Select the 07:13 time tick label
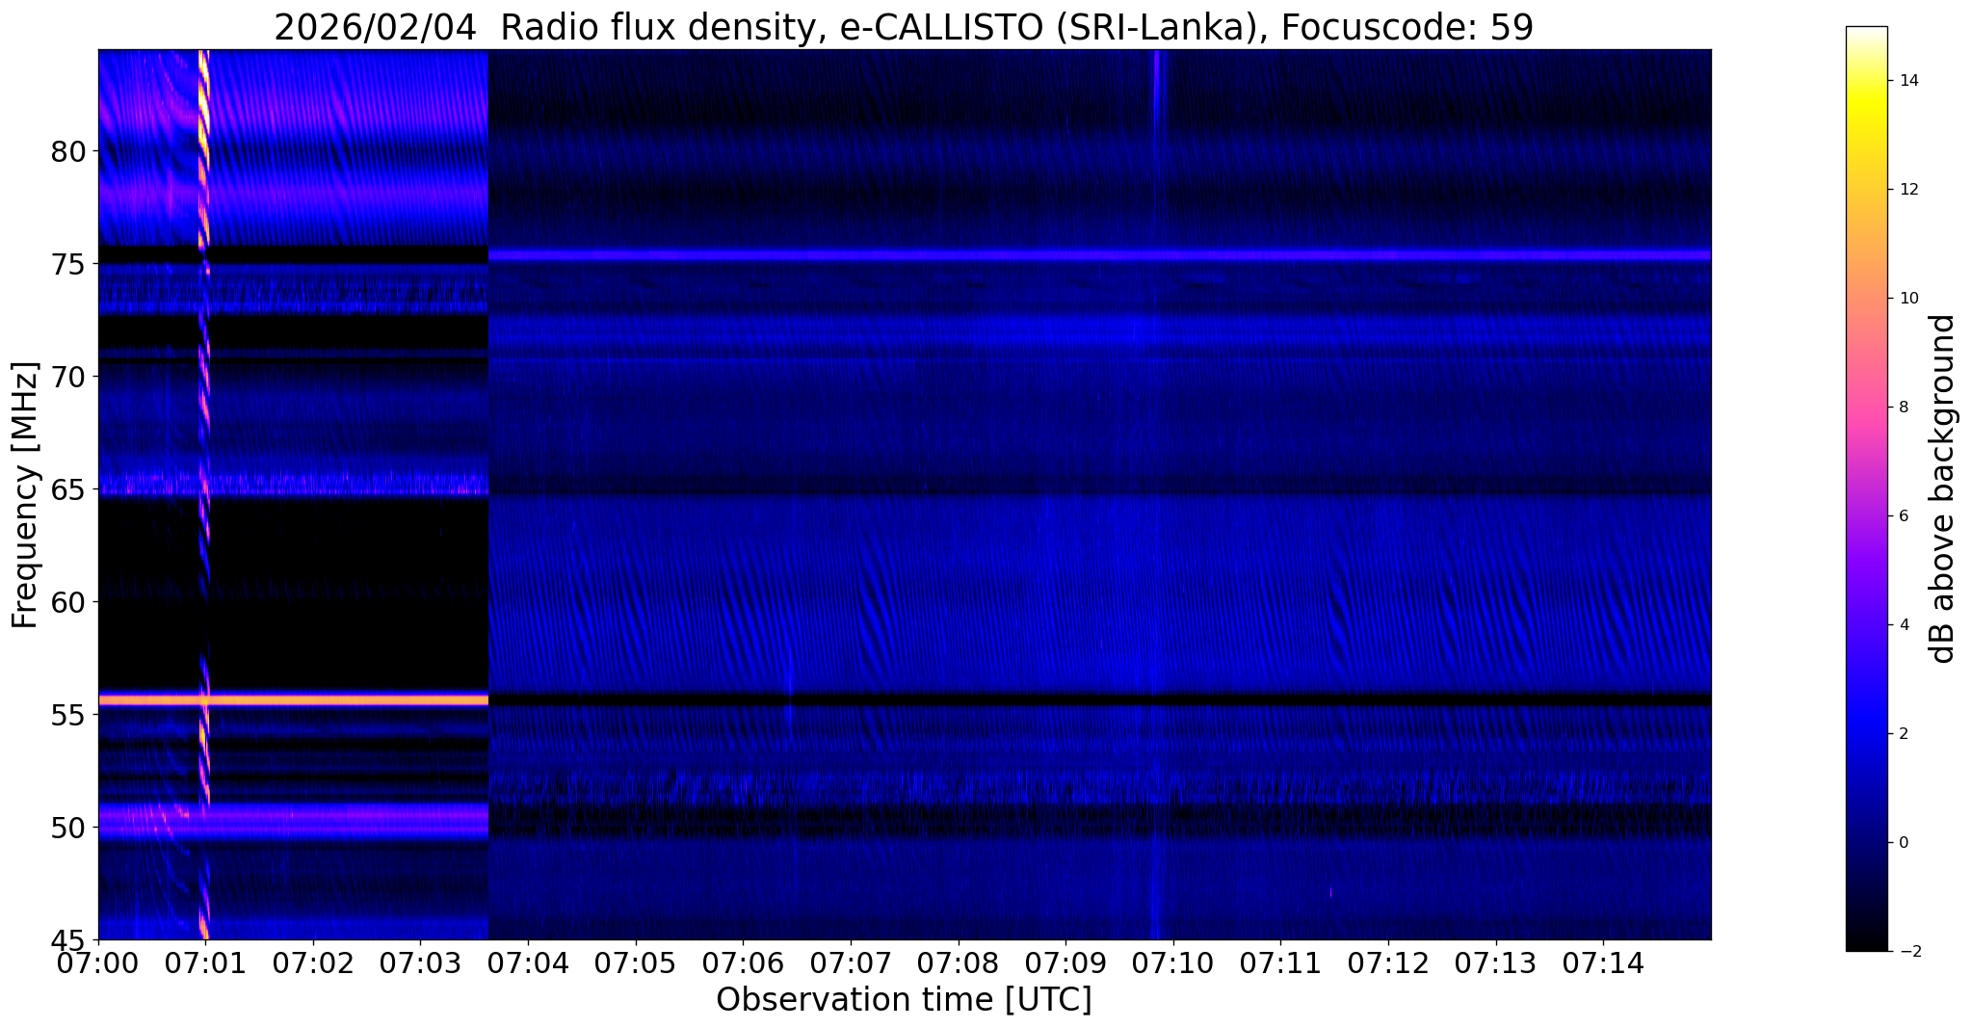 click(1496, 962)
